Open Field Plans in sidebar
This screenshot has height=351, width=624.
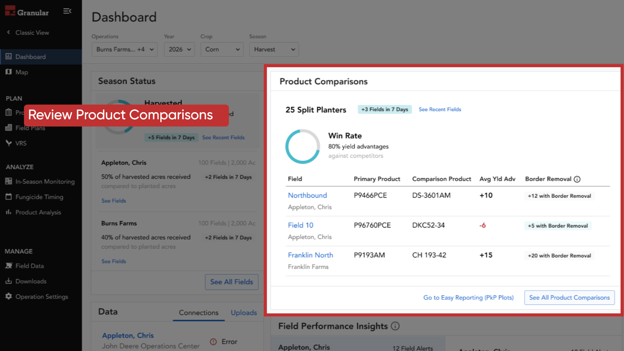pos(30,128)
